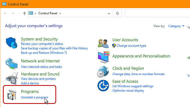
Task: Expand the address bar history dropdown
Action: 109,13
